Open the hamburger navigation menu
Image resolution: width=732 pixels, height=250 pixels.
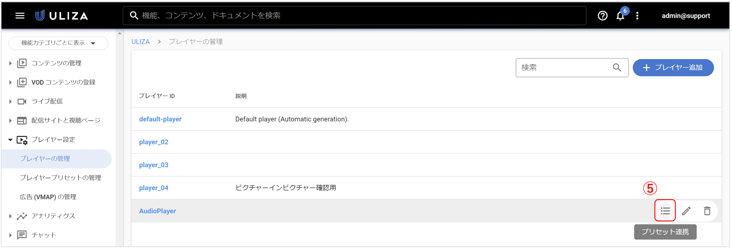point(20,16)
